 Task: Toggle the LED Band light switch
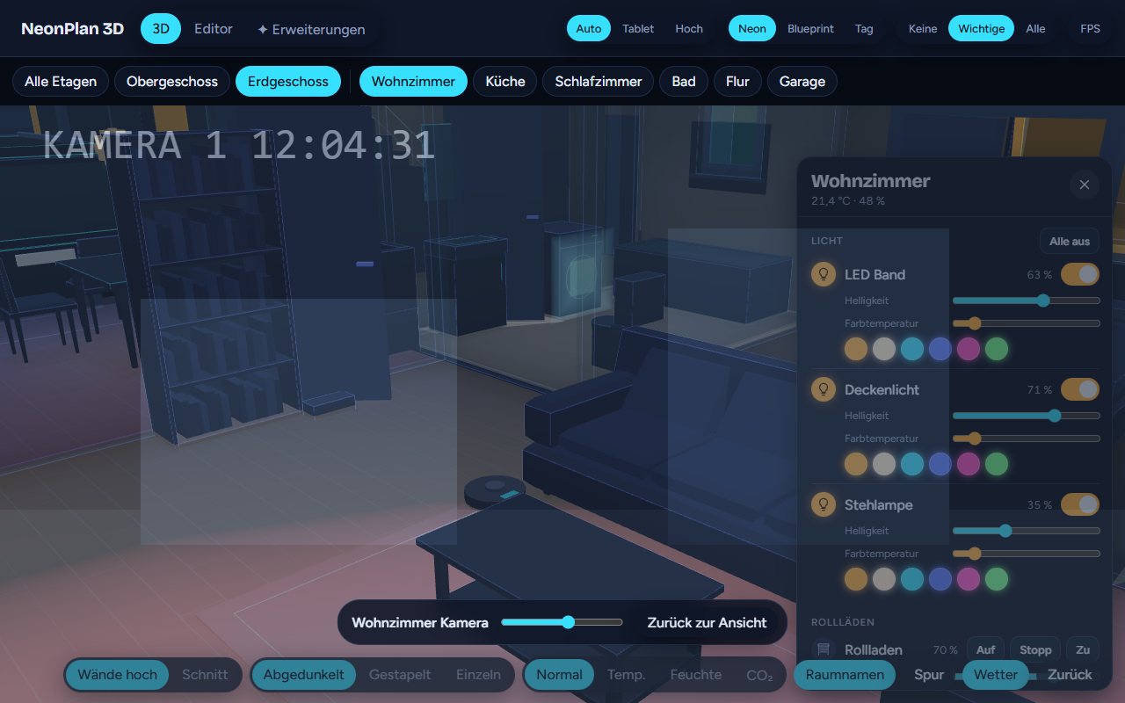pos(1080,274)
